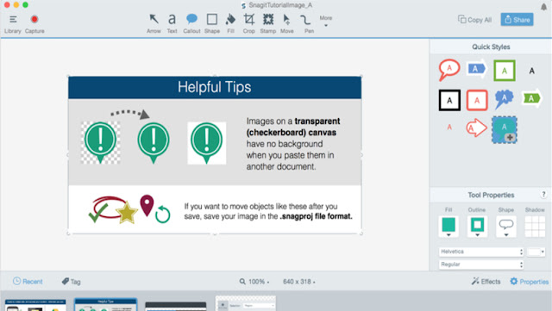Click the green refresh arrow stamp on canvas
Screen dimensions: 552x311
pyautogui.click(x=163, y=214)
